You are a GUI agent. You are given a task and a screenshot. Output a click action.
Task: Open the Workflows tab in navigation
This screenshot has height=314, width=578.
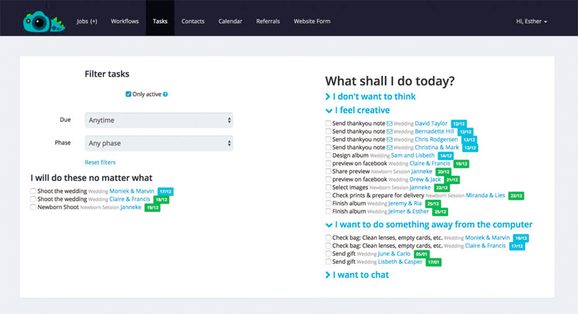[x=125, y=21]
